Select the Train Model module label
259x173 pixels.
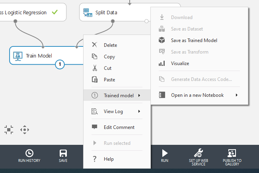click(39, 56)
